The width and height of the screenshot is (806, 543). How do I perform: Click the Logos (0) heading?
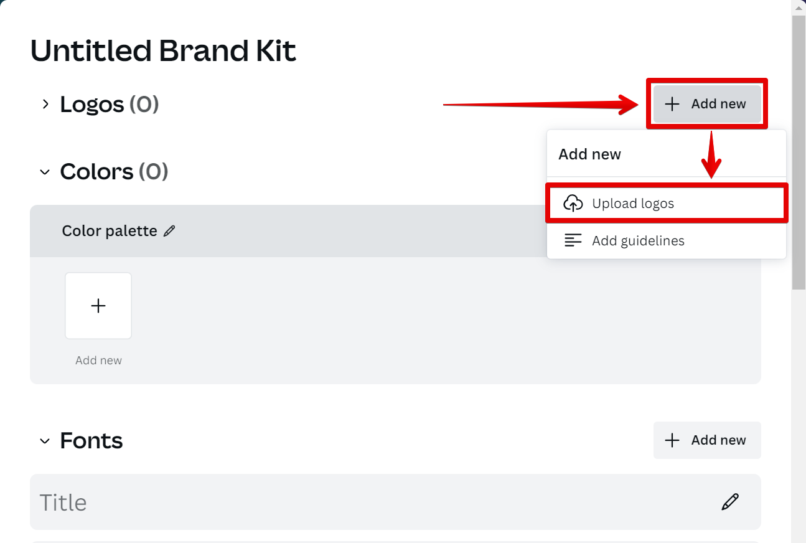coord(109,104)
